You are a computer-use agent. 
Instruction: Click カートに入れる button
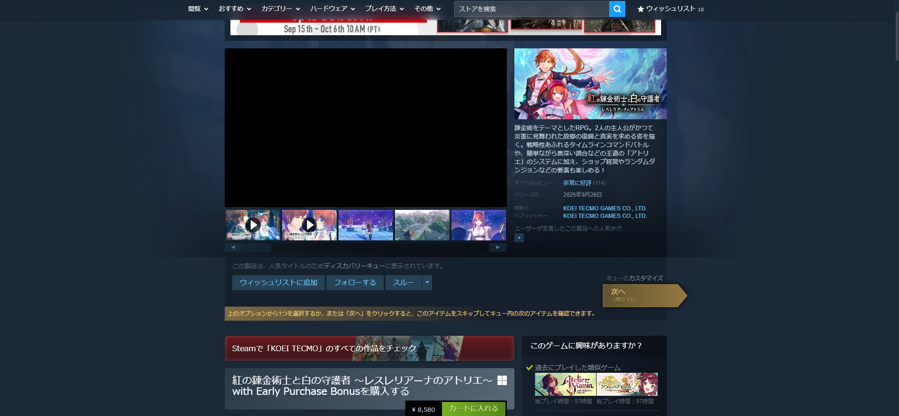(473, 408)
